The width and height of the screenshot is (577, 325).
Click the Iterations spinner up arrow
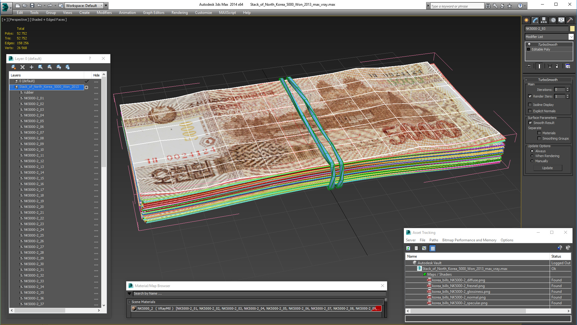[x=567, y=88]
